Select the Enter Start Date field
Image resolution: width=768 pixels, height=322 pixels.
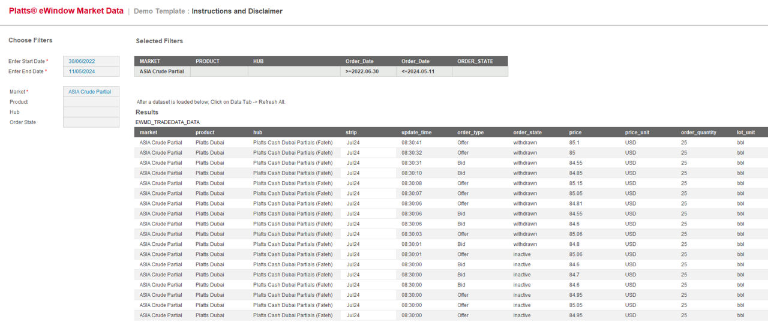click(x=91, y=61)
